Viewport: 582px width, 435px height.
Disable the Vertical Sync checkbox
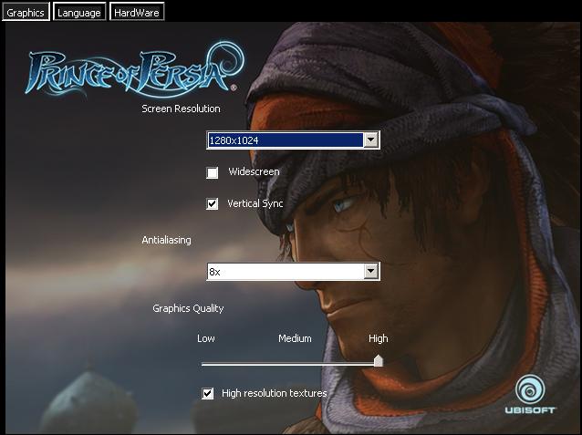213,203
